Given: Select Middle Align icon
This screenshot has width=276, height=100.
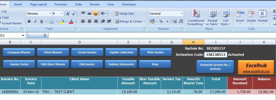Looking at the screenshot, I should click(89, 14).
